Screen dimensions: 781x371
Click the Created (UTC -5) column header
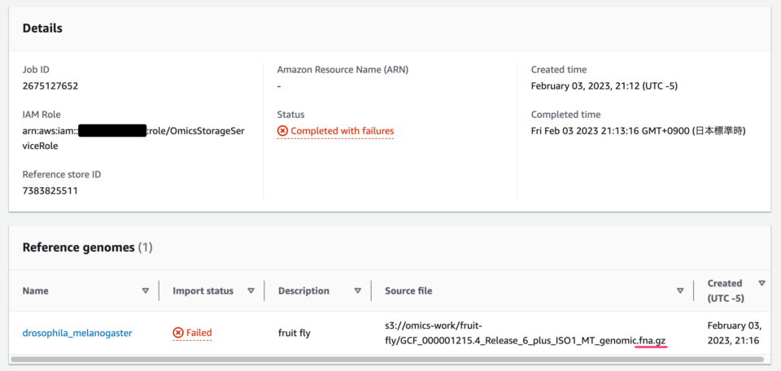pyautogui.click(x=726, y=290)
